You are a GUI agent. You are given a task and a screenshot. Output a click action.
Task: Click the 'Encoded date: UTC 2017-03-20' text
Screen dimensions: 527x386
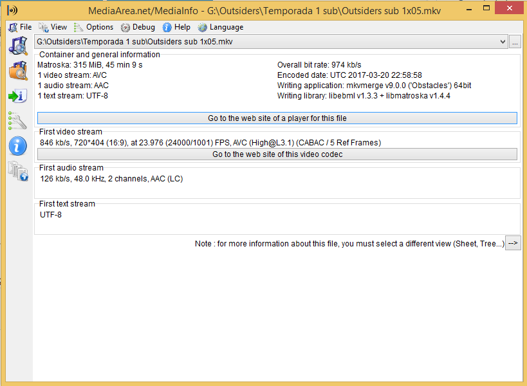pyautogui.click(x=349, y=75)
